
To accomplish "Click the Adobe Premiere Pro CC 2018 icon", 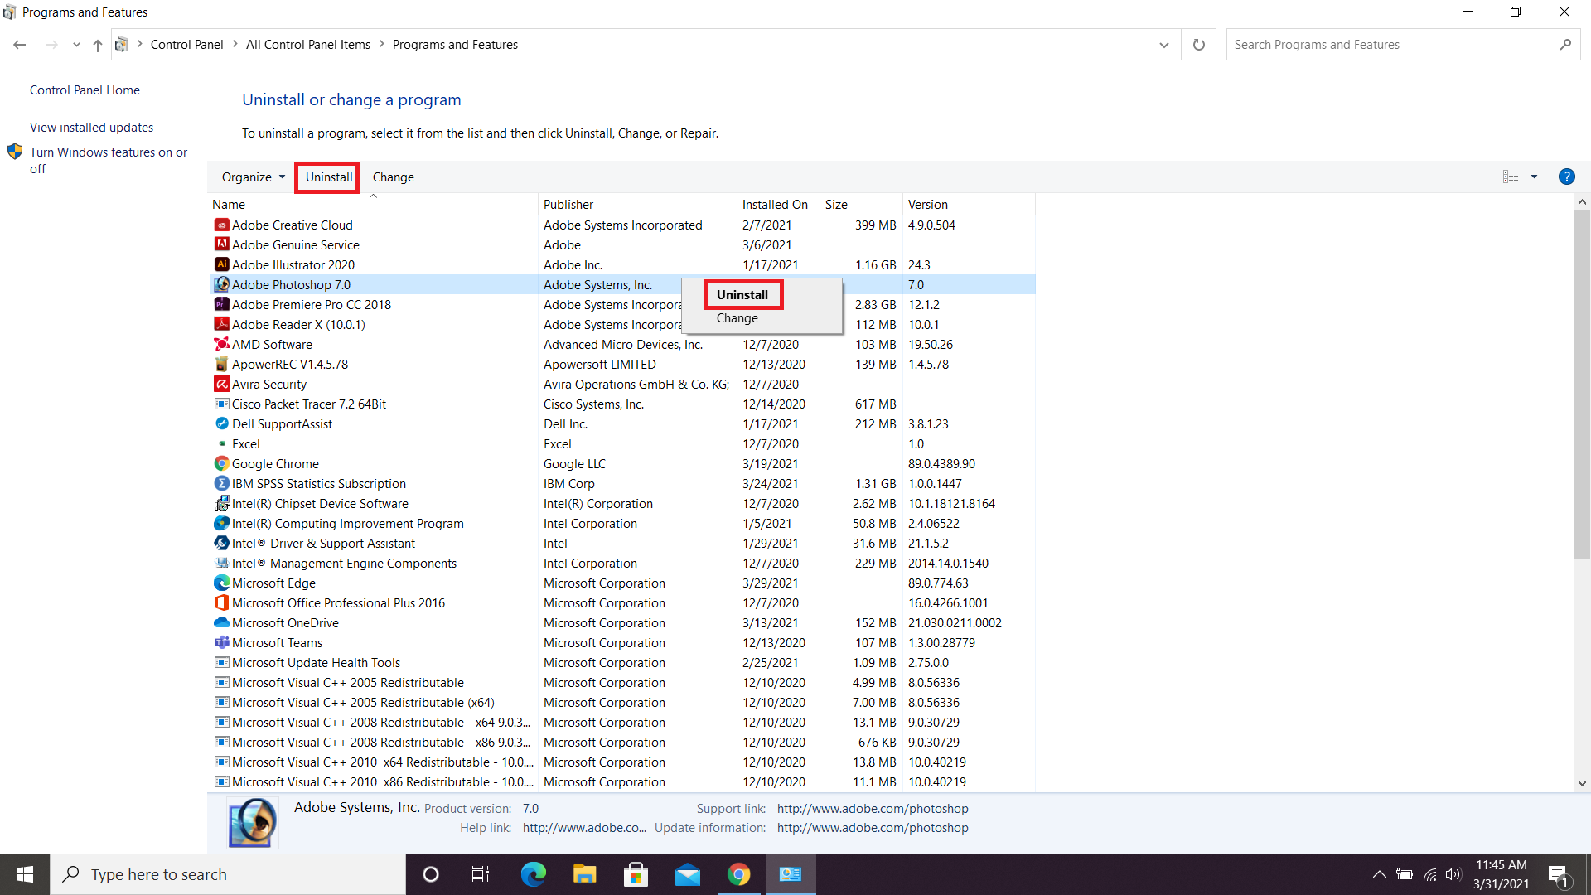I will (219, 304).
